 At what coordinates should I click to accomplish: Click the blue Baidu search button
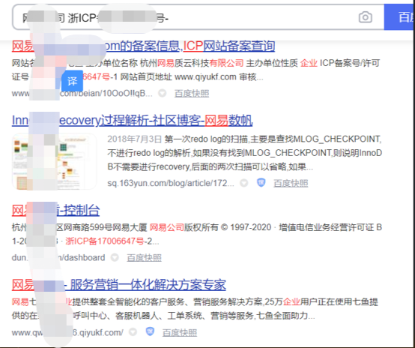pos(399,17)
